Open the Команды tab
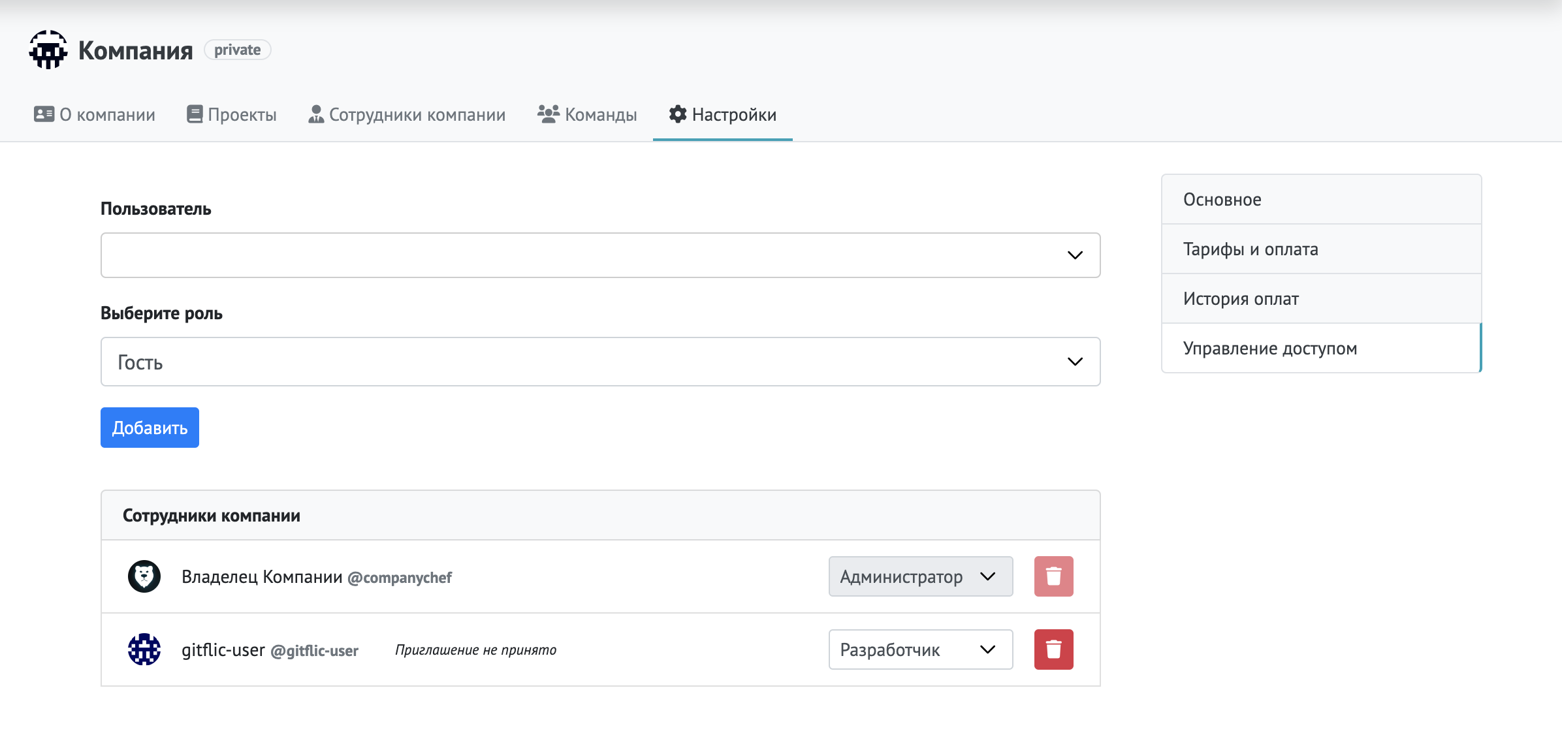 [x=587, y=114]
